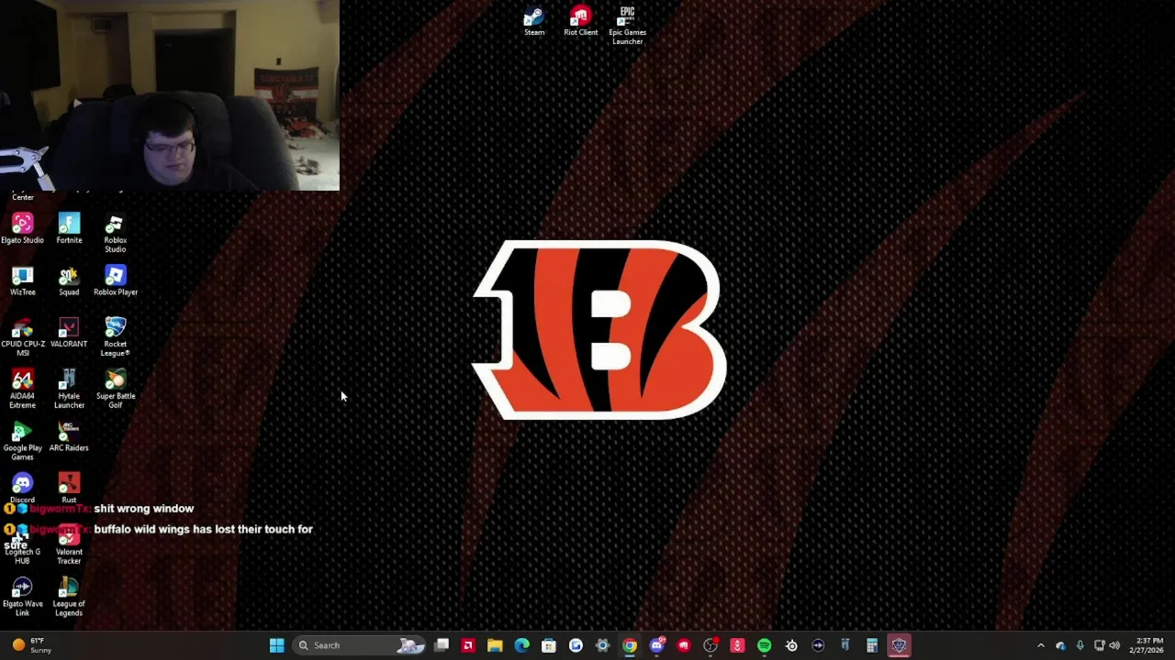The width and height of the screenshot is (1175, 660).
Task: Select the League of Legends icon
Action: click(x=69, y=598)
